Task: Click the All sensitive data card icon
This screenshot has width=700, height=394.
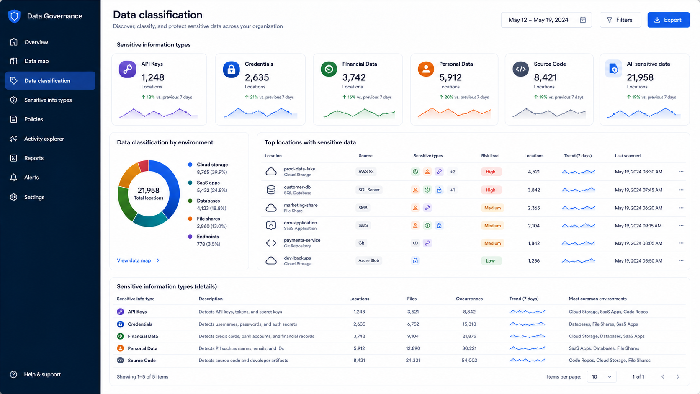Action: (613, 69)
